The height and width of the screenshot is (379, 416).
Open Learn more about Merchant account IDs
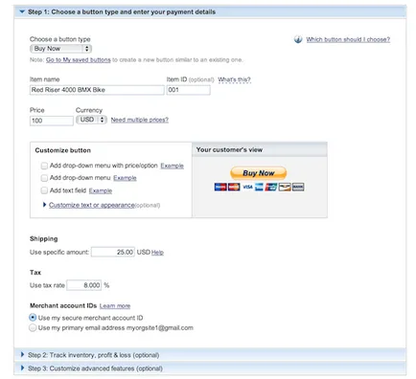115,306
